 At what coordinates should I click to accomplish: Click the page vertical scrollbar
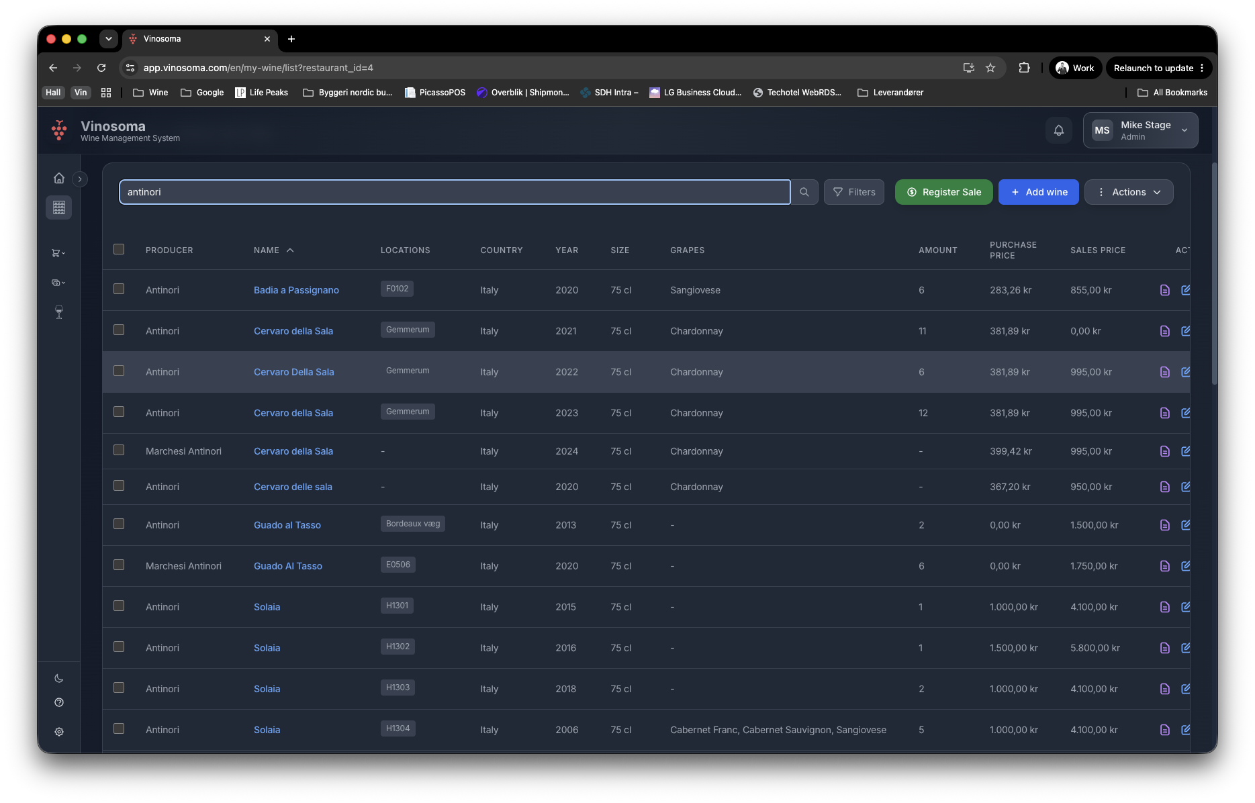pos(1214,274)
